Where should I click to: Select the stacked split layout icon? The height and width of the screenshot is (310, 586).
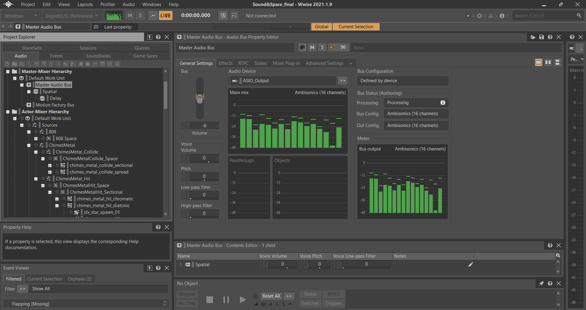[x=557, y=62]
